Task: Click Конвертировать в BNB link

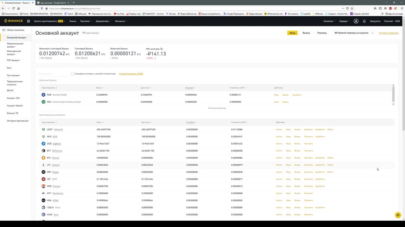Action: pos(131,74)
